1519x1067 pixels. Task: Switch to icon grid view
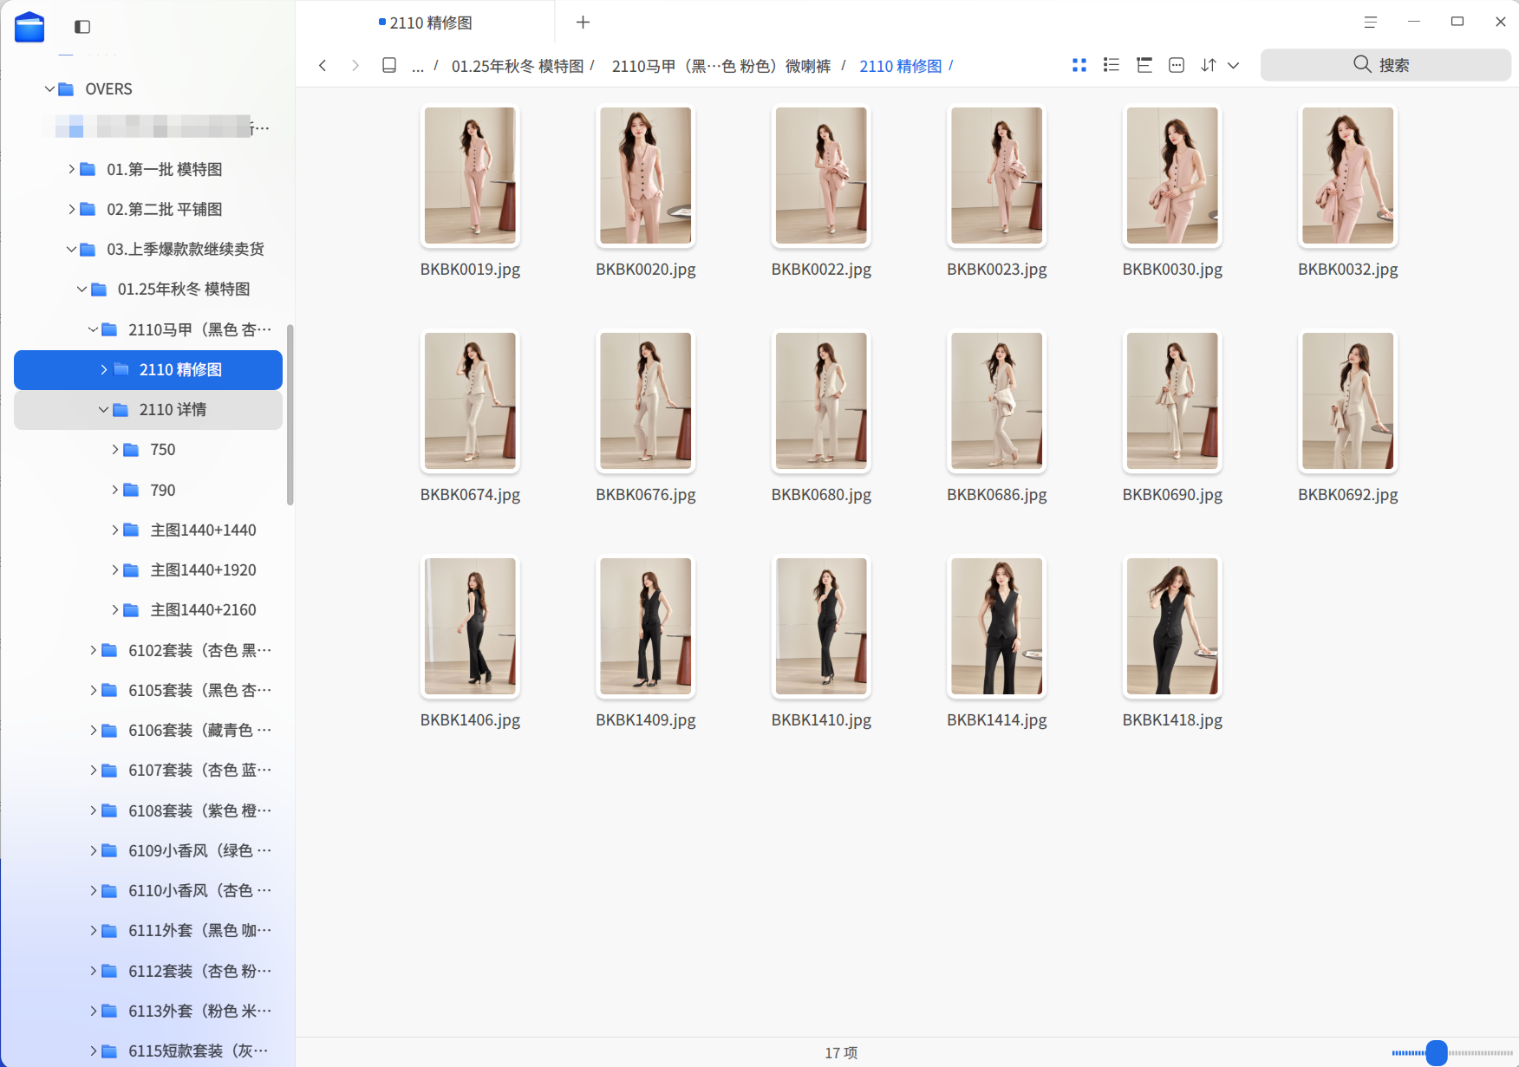[x=1079, y=65]
